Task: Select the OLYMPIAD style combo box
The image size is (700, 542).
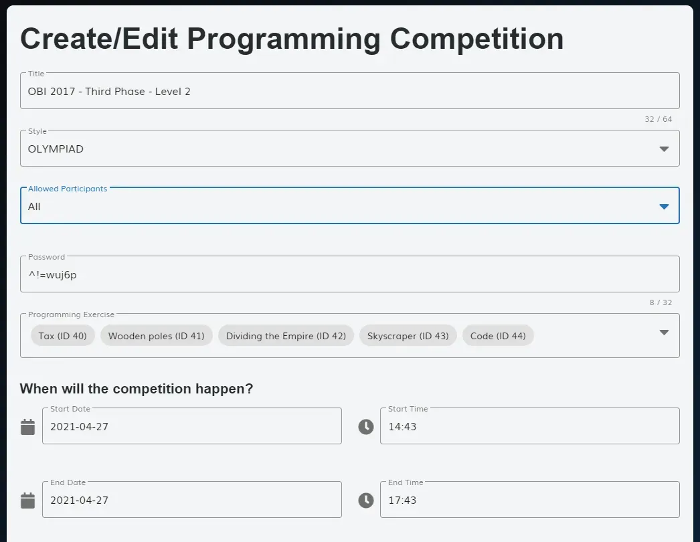Action: pos(349,149)
